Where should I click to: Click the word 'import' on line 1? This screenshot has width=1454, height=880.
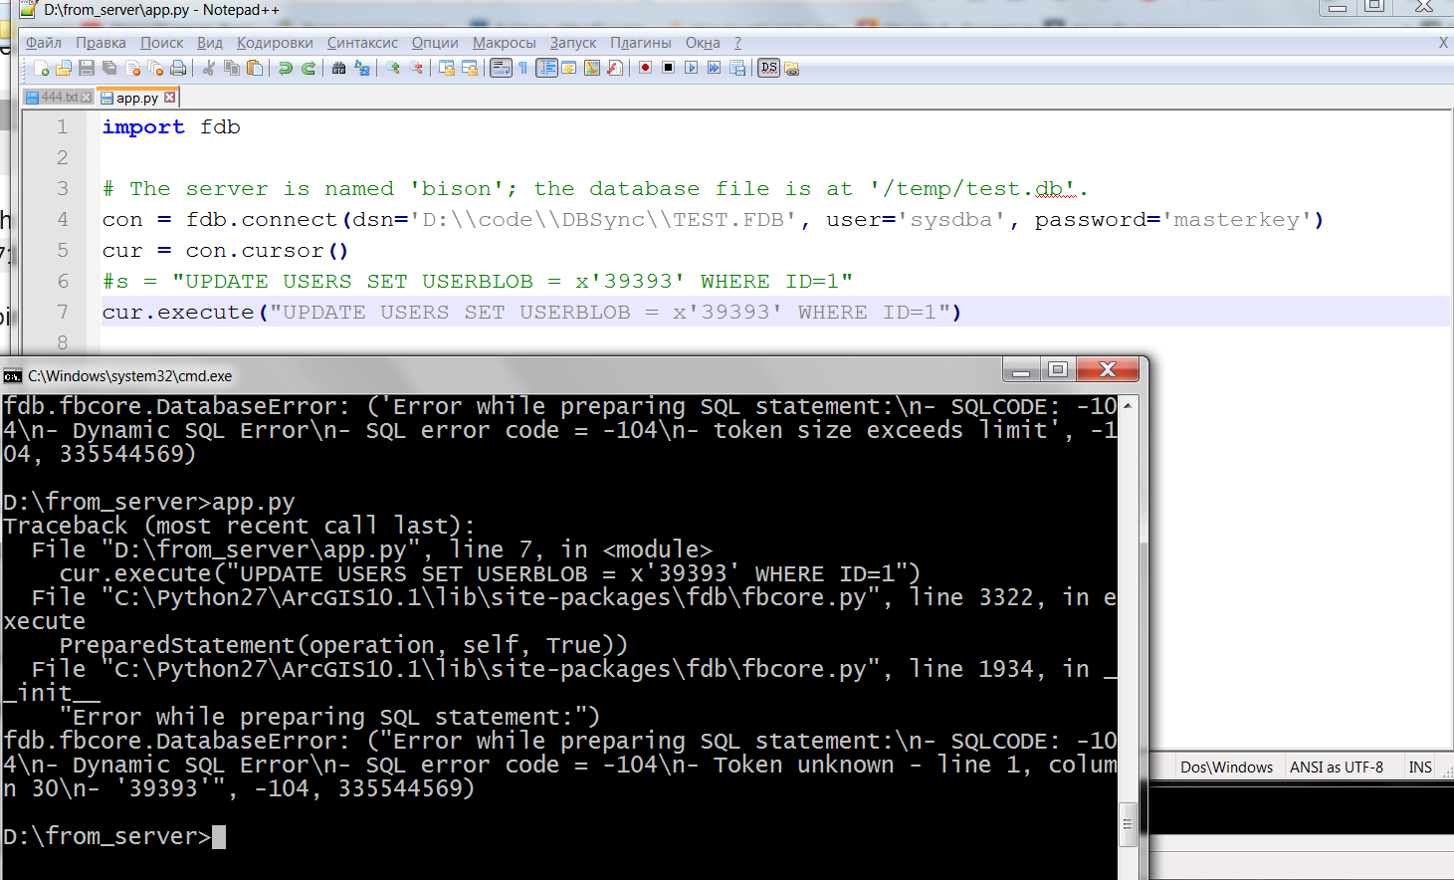coord(143,127)
